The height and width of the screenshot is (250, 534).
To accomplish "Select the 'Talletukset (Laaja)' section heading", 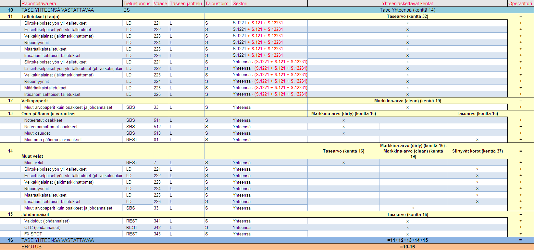I will 41,17.
